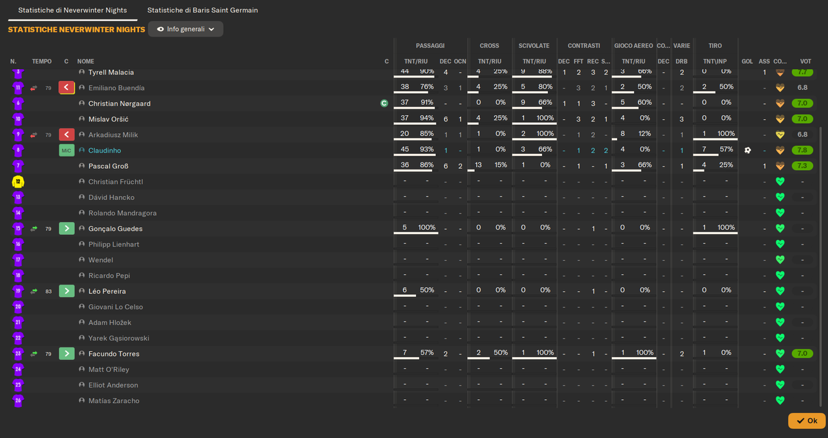Viewport: 828px width, 438px height.
Task: Click the green substituted-on arrow on Gonçalo Guedes's row
Action: (67, 228)
